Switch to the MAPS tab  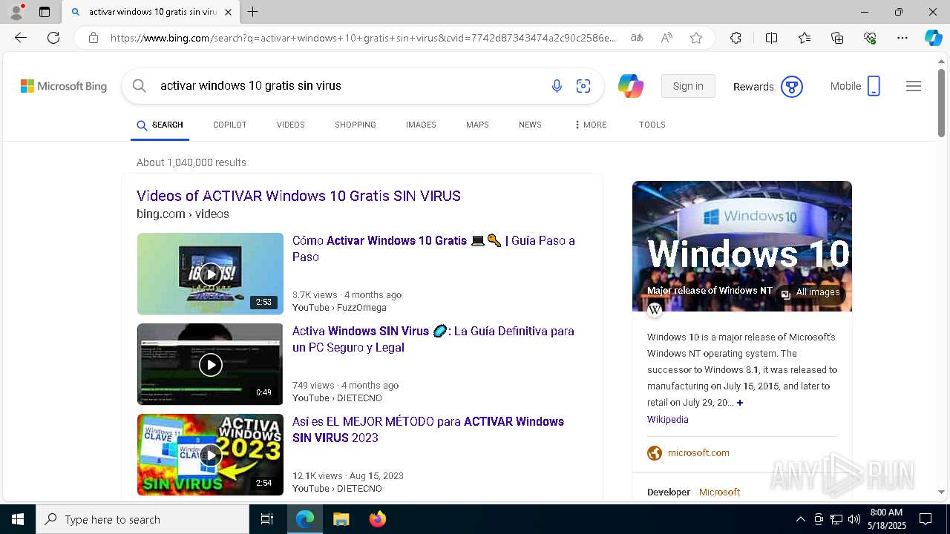click(477, 125)
